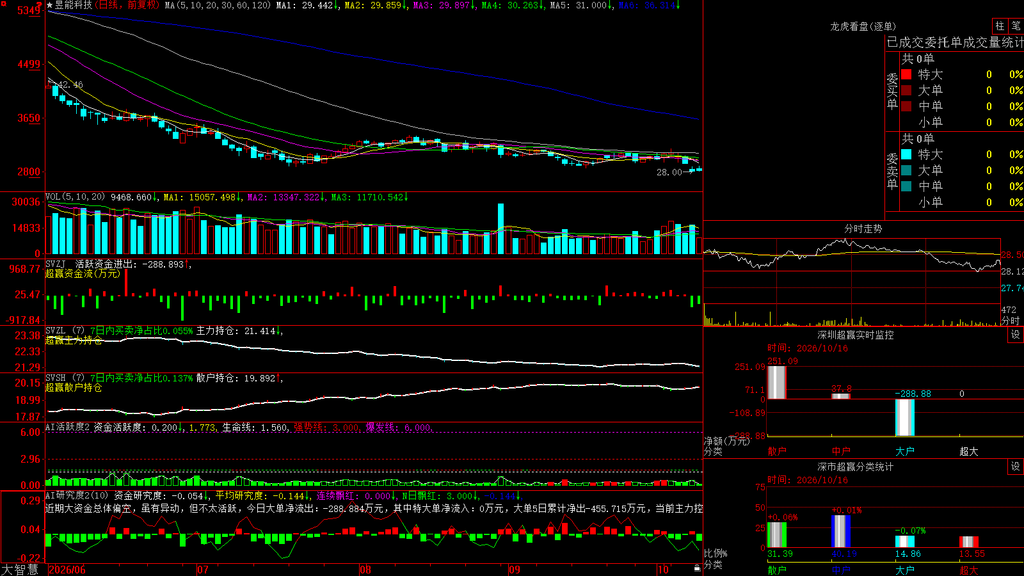The image size is (1024, 576).
Task: Click the green 散户 31.39 bar
Action: pos(777,535)
